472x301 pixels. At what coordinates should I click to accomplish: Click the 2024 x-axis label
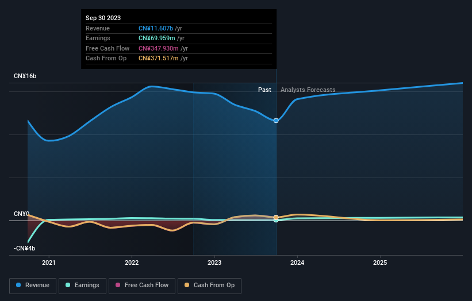pos(297,263)
